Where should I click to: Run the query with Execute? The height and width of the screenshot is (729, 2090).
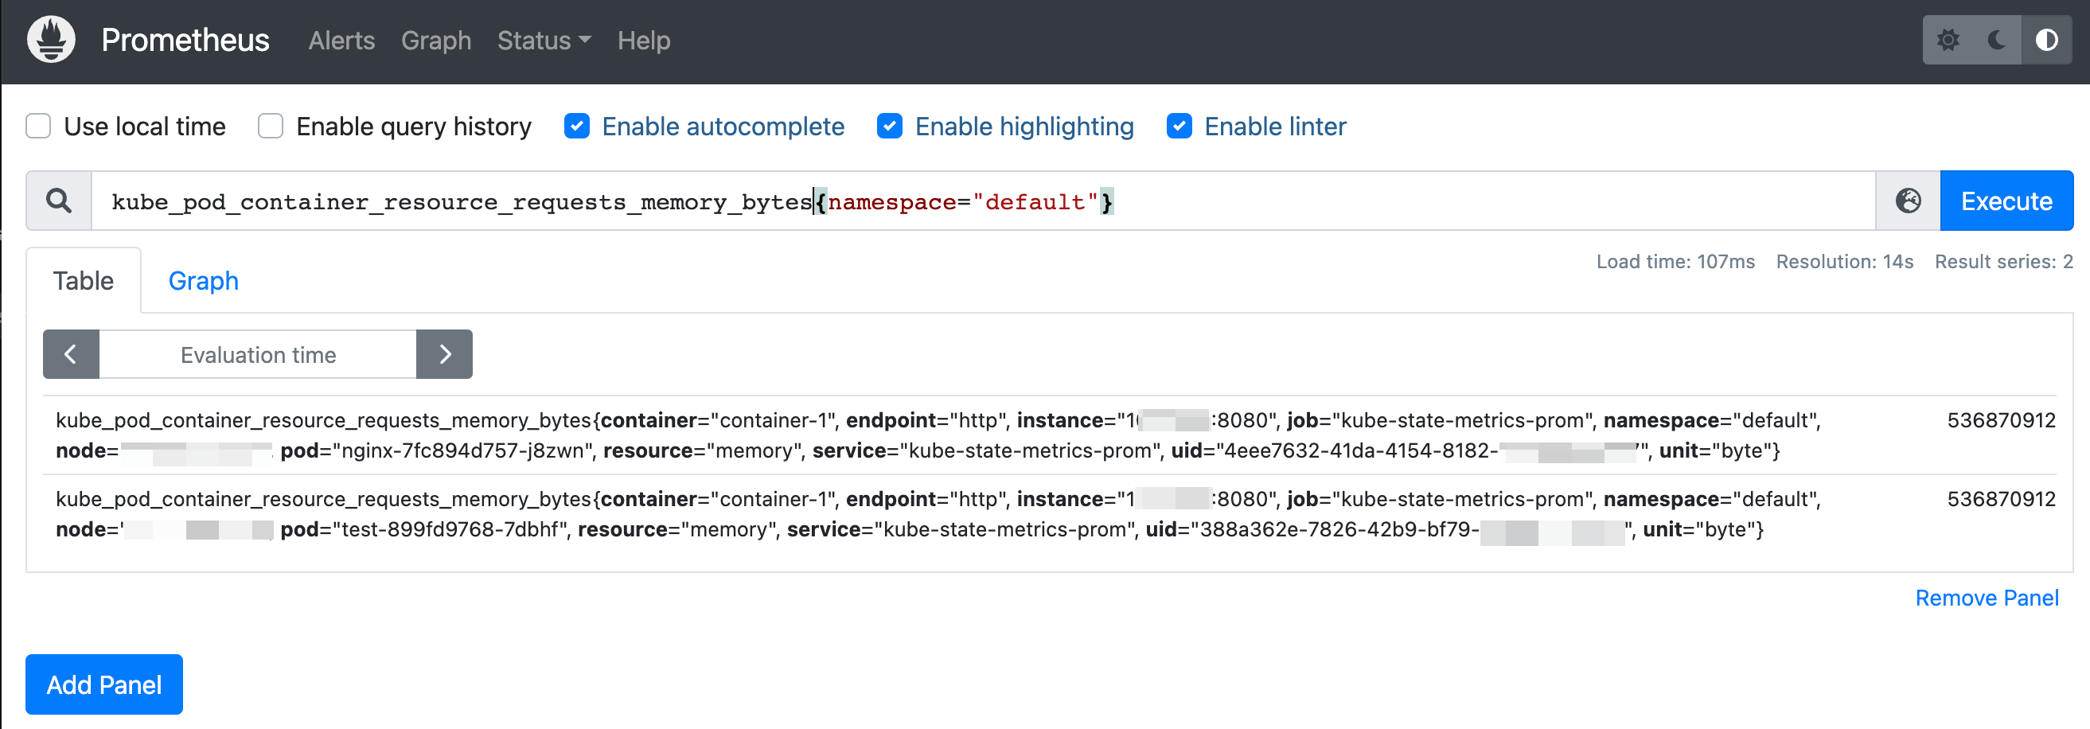tap(2006, 201)
